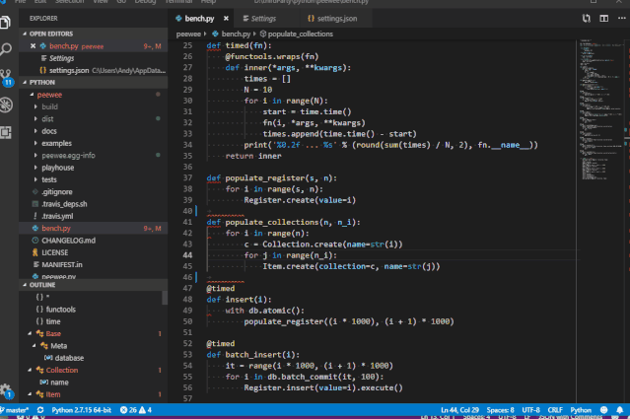Open the Manage gear icon
This screenshot has width=630, height=419.
pyautogui.click(x=6, y=390)
